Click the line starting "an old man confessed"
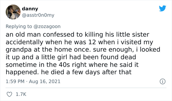 click(77, 35)
